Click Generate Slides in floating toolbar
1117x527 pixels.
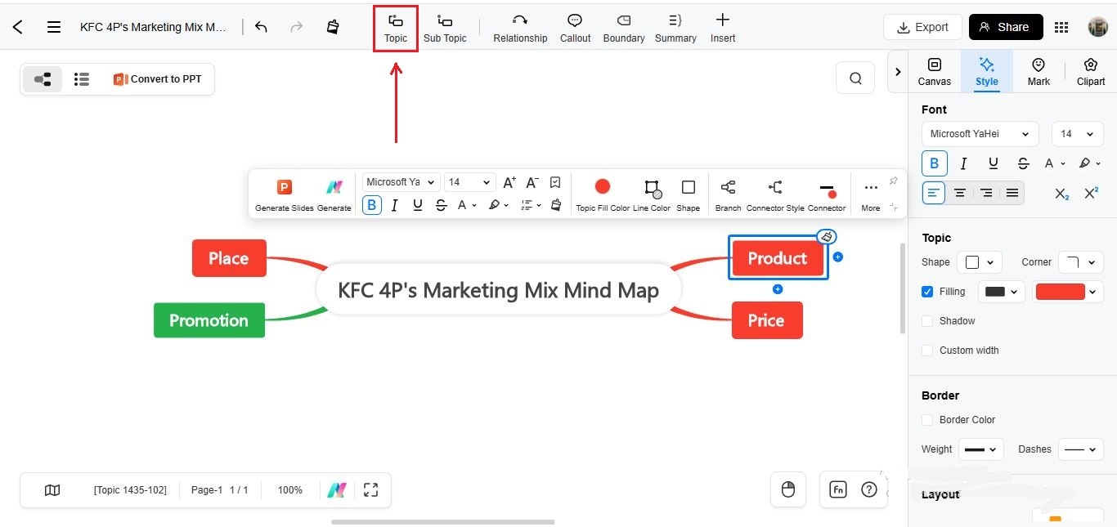pyautogui.click(x=284, y=194)
